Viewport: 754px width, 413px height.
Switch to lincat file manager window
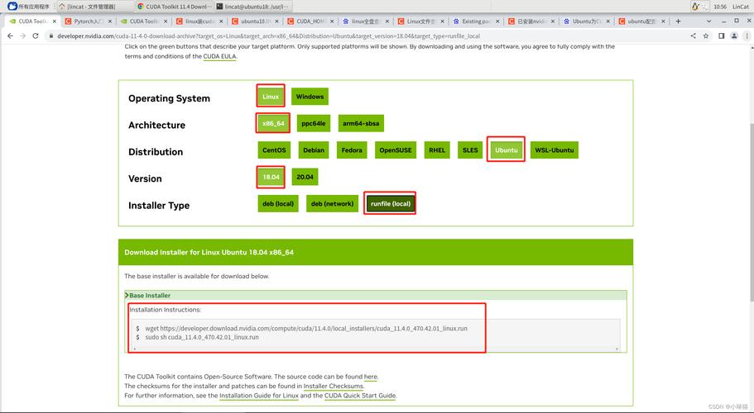[x=94, y=7]
